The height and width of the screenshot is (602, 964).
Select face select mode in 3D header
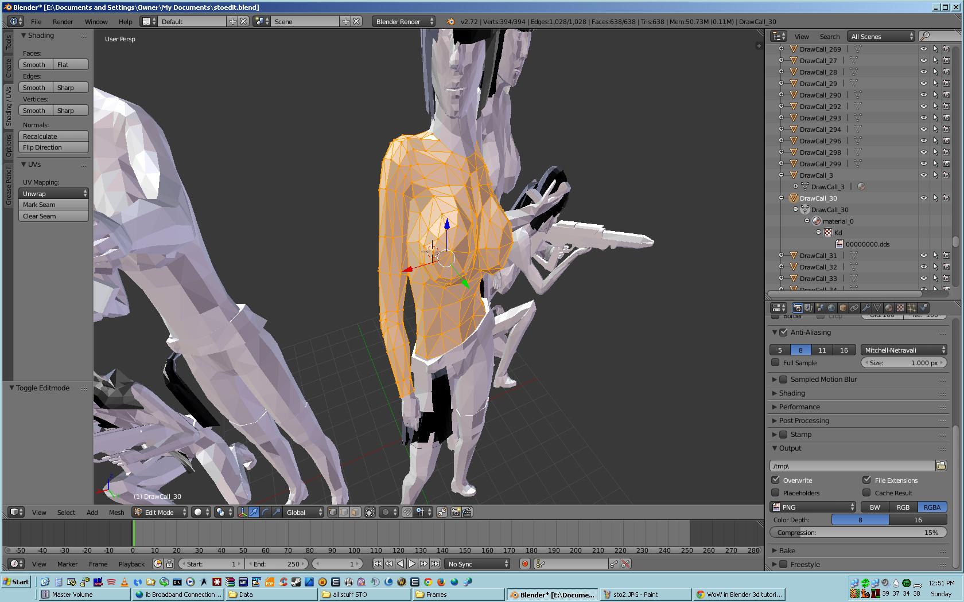click(355, 512)
